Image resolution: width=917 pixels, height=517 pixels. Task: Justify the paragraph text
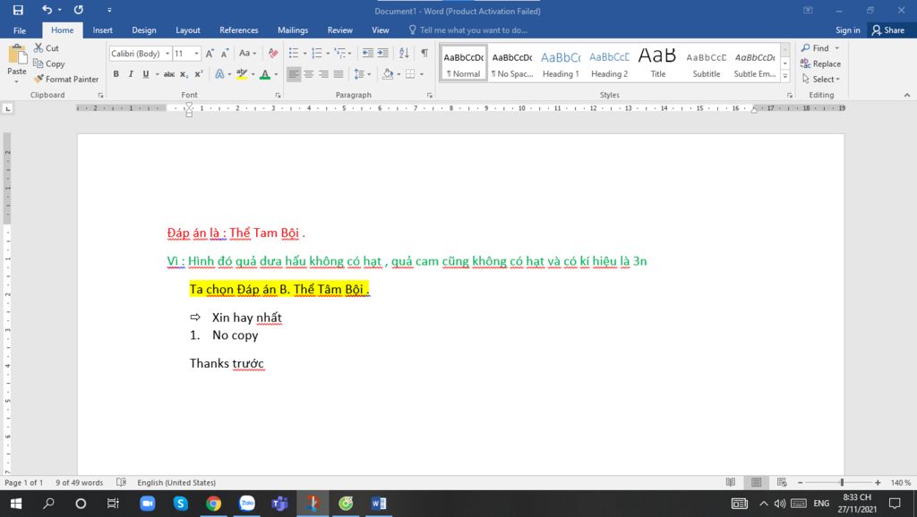339,74
